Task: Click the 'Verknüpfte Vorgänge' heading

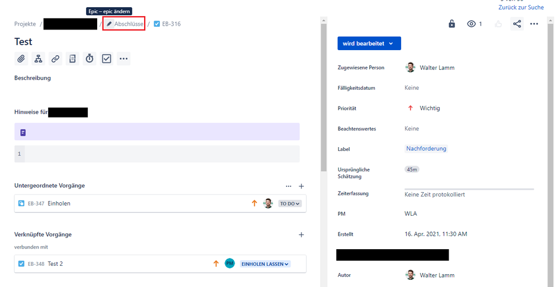Action: point(42,235)
